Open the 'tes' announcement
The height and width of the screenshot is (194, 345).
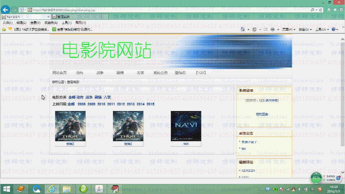[244, 149]
